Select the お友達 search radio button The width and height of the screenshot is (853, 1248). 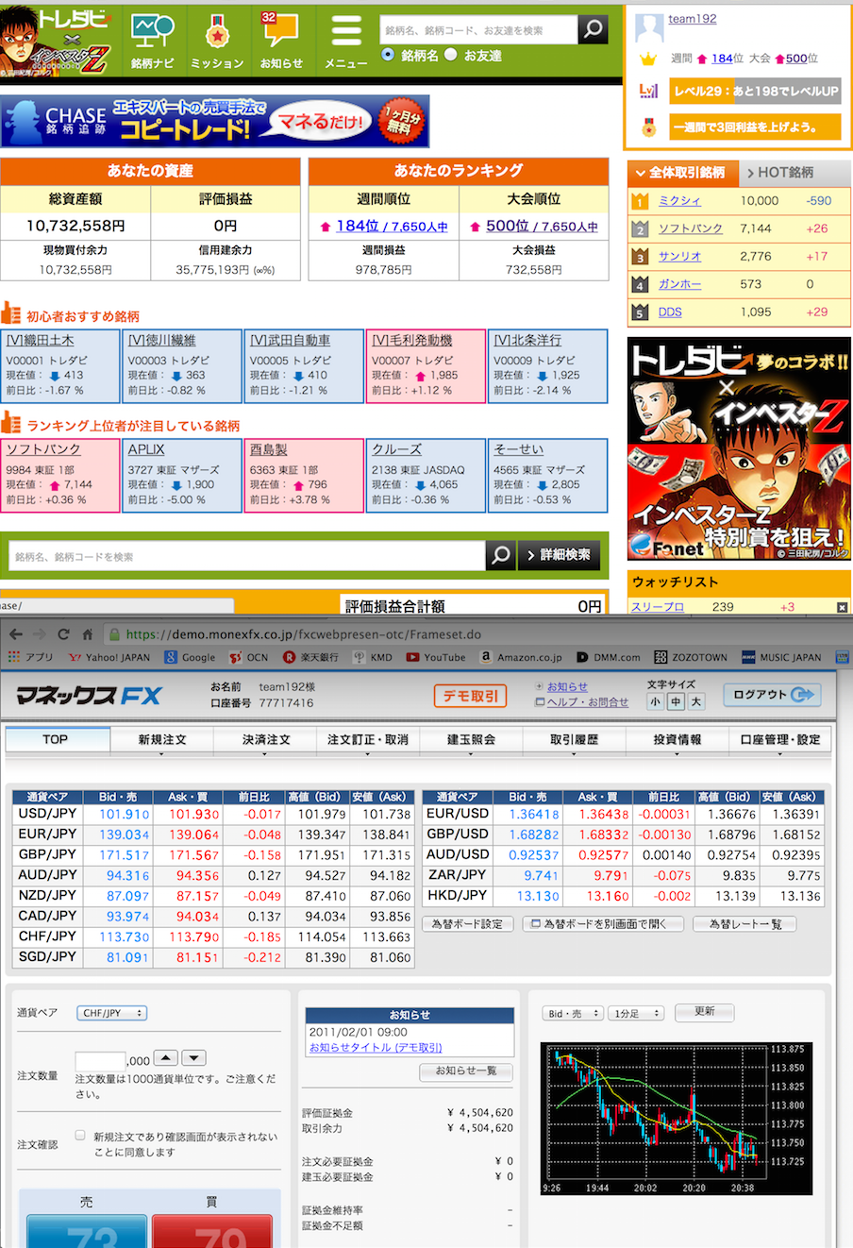point(451,56)
